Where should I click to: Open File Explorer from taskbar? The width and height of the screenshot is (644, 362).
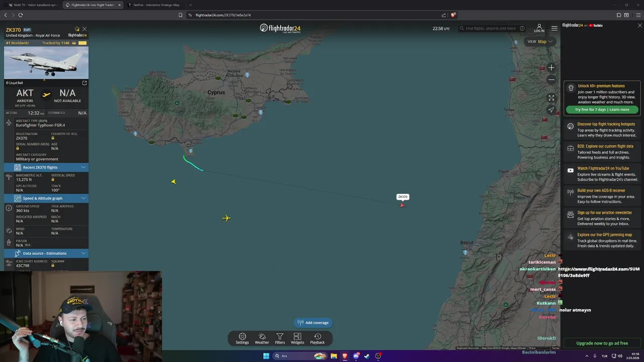tap(334, 356)
